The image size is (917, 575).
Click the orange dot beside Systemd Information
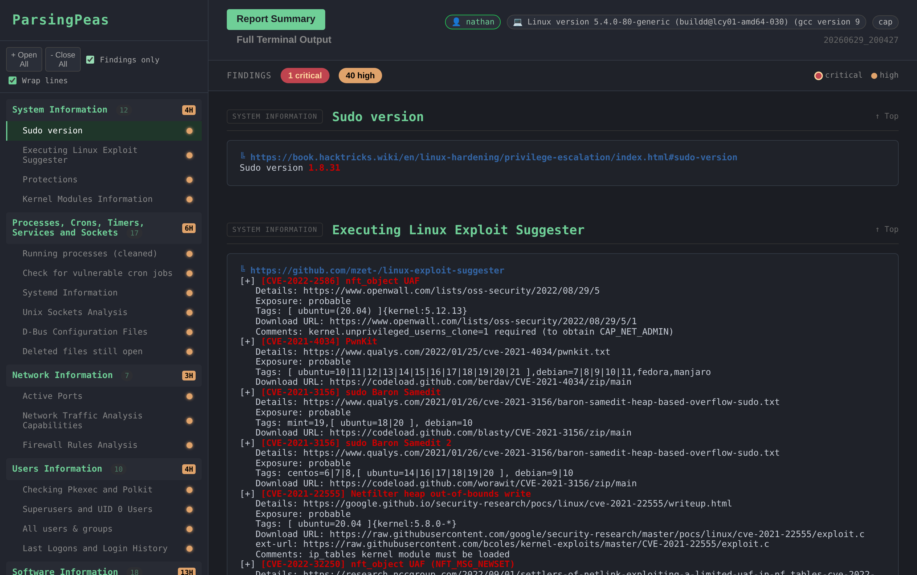tap(189, 293)
